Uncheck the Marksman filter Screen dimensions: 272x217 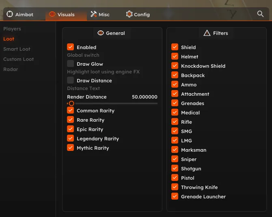(x=175, y=150)
